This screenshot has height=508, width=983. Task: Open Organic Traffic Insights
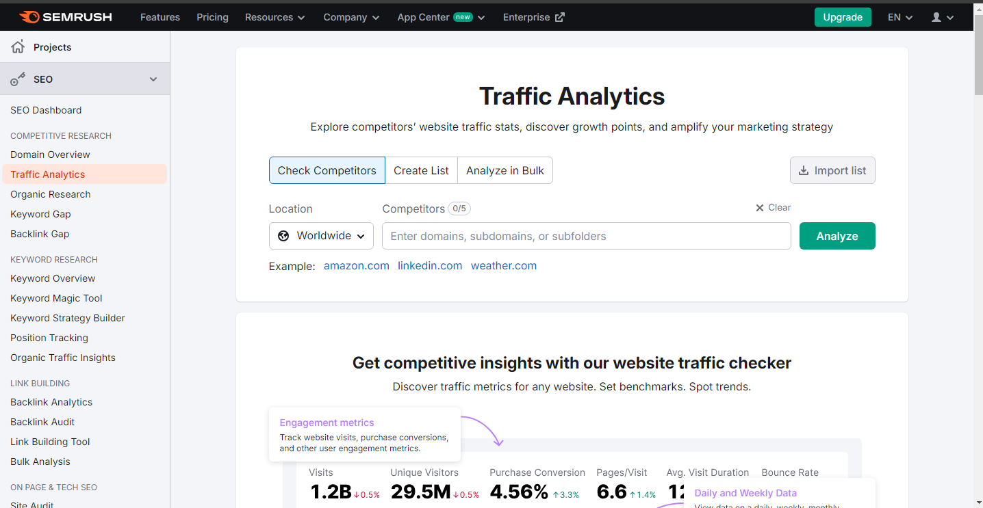[63, 358]
